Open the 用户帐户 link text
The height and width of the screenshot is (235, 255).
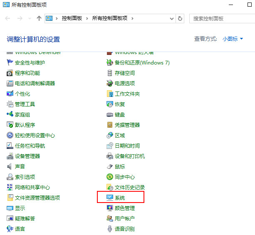point(125,219)
